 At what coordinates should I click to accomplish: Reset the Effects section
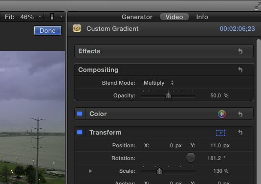pos(240,51)
